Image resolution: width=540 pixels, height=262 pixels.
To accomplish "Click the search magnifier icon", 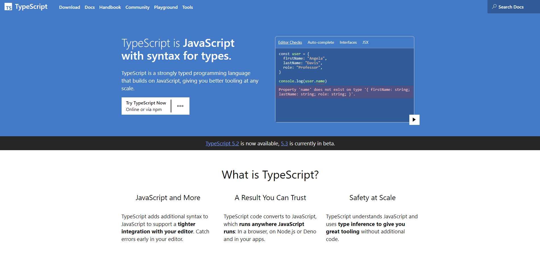I will [495, 7].
